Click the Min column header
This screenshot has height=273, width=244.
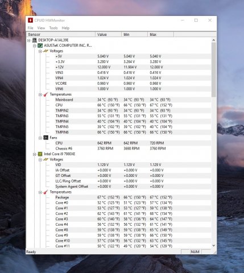(134, 35)
